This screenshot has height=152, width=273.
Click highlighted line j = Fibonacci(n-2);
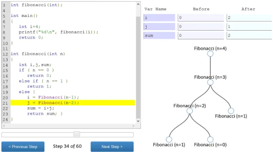[x=73, y=103]
